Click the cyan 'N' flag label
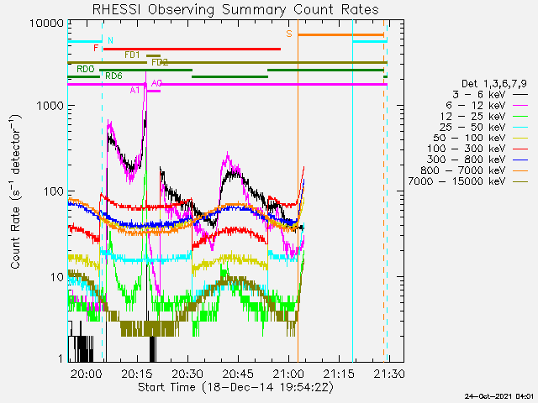 (110, 41)
